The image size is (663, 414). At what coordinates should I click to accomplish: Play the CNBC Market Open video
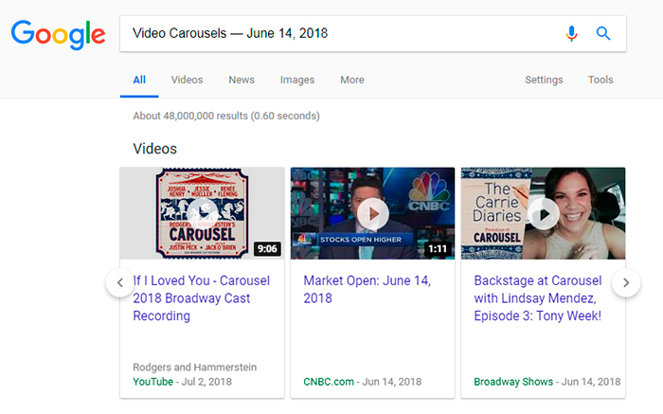click(373, 214)
